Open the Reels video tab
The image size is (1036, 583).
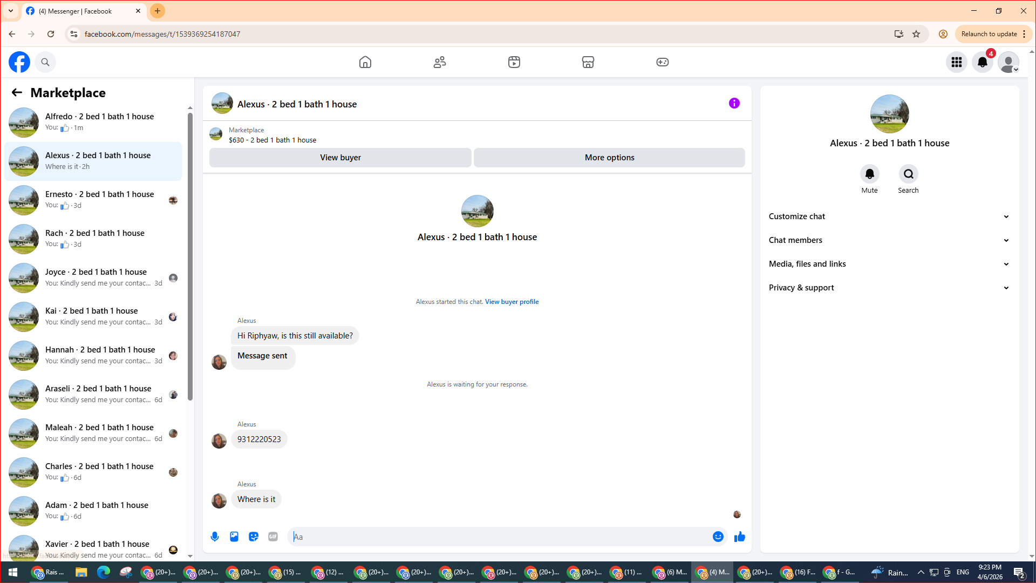(514, 62)
